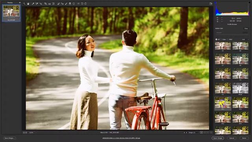Go to the next image arrow
Image resolution: width=252 pixels, height=142 pixels.
click(186, 133)
